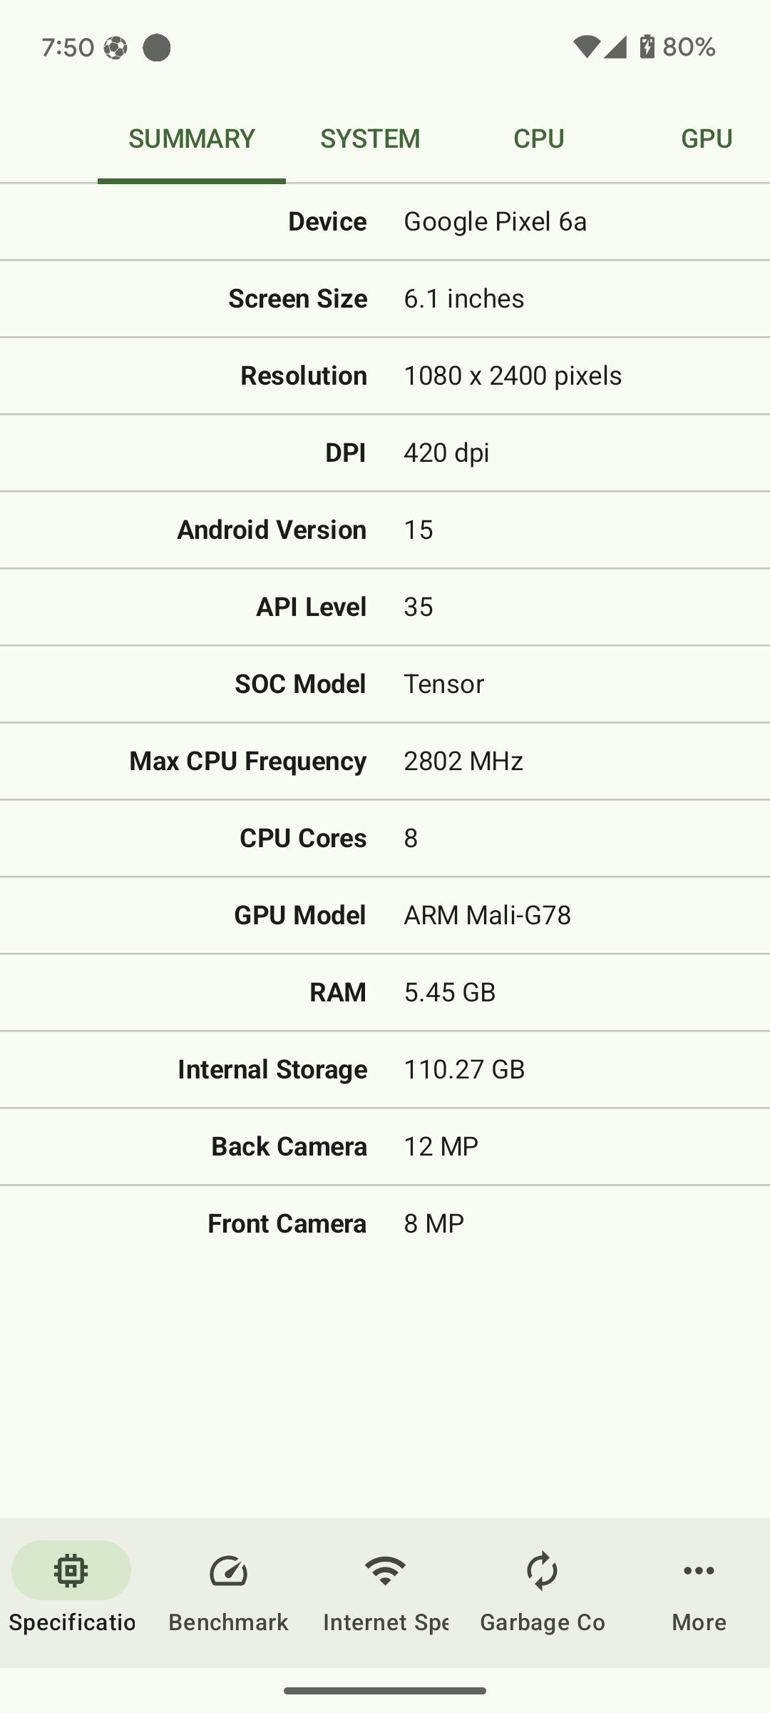This screenshot has height=1713, width=770.
Task: Tap the SOC Model Tensor entry
Action: pos(385,684)
